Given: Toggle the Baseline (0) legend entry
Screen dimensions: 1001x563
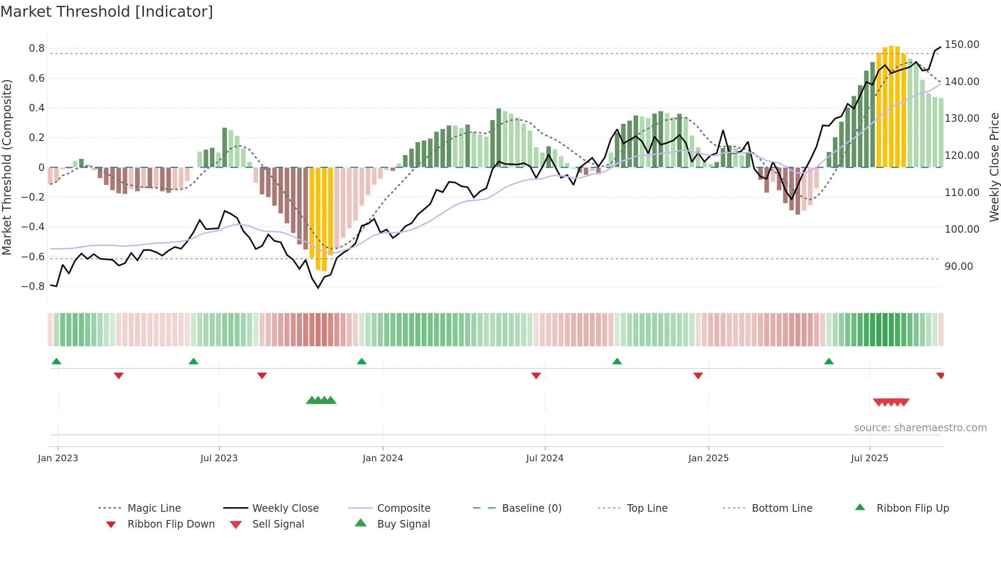Looking at the screenshot, I should pyautogui.click(x=517, y=508).
